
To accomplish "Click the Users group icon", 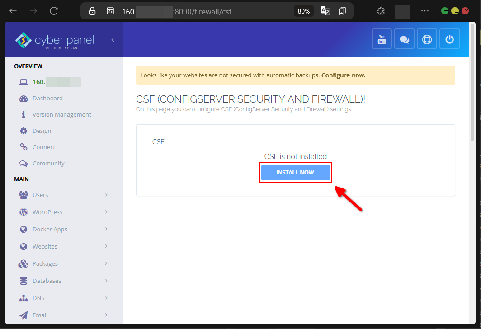I will click(24, 195).
